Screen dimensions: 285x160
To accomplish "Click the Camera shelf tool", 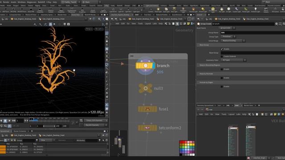I will [151, 10].
